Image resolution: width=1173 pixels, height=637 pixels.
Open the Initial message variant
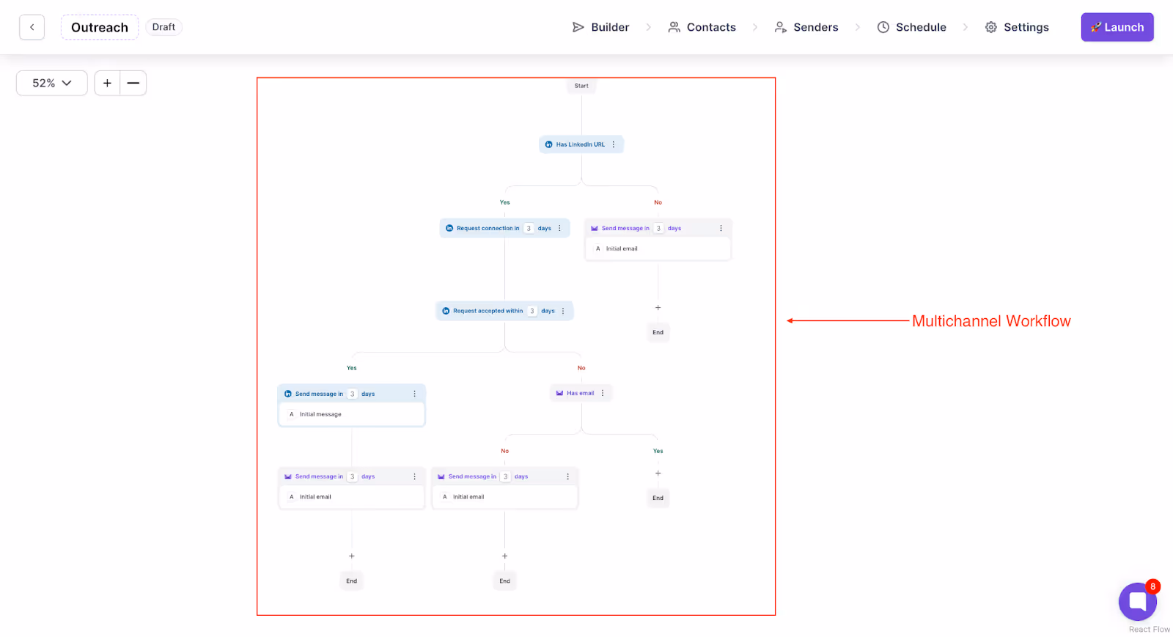pos(352,414)
